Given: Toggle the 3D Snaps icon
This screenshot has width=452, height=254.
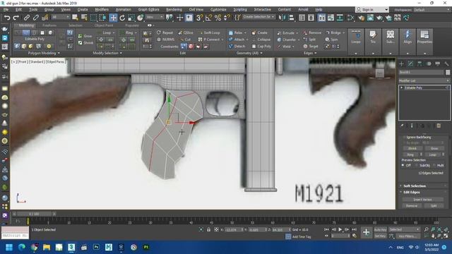Looking at the screenshot, I should click(199, 18).
